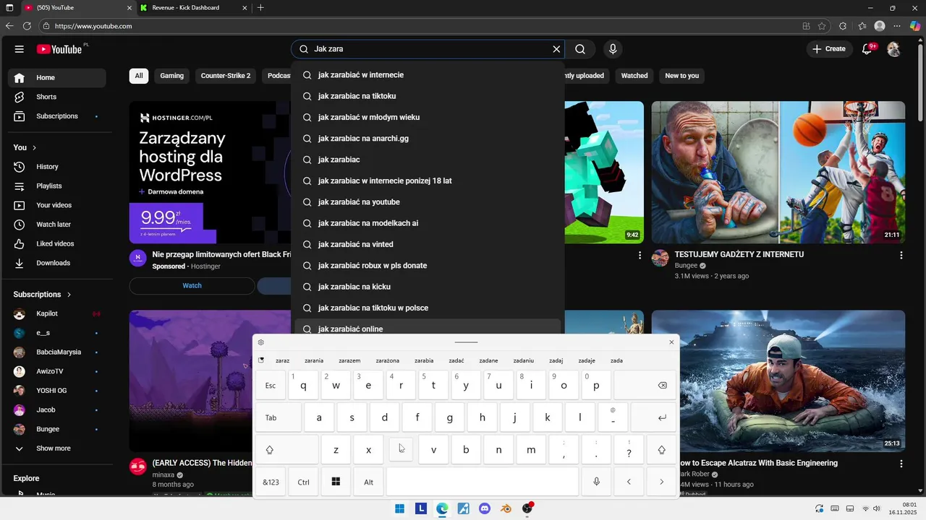
Task: Open the Alcatraz raft video thumbnail
Action: click(x=778, y=381)
